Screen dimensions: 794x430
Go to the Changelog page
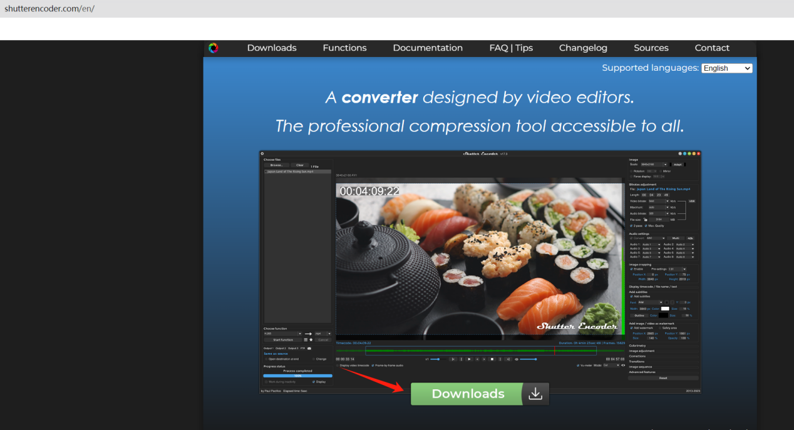[x=583, y=48]
